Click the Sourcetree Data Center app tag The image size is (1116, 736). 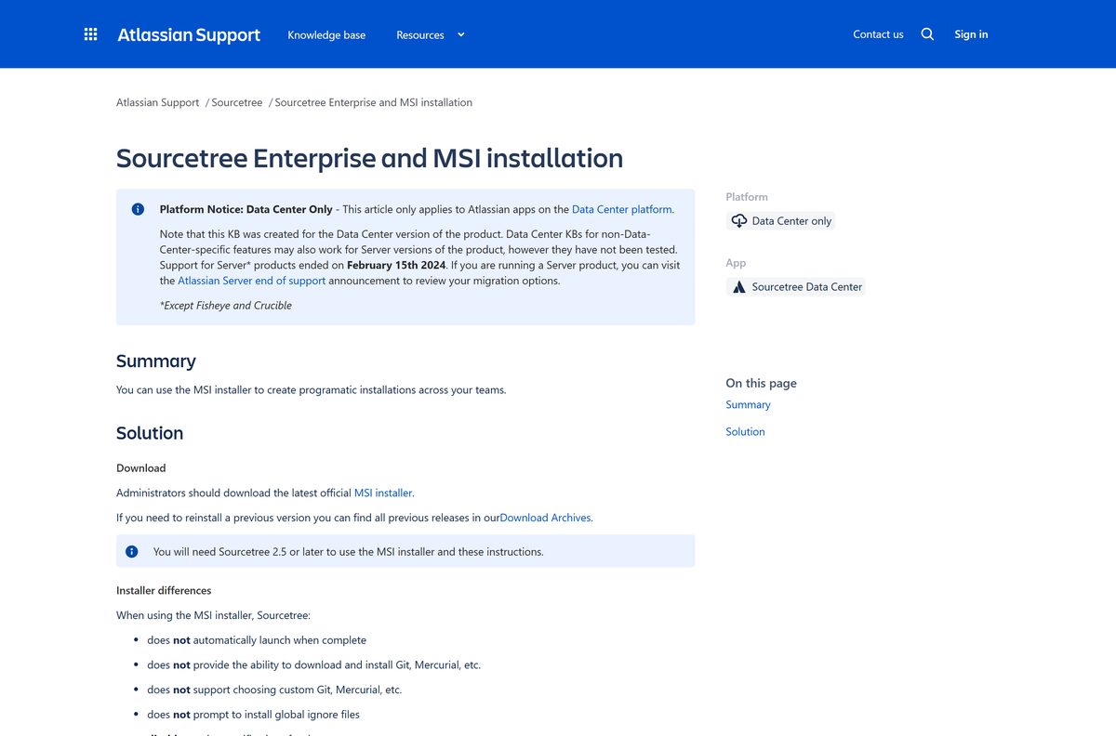pos(796,287)
